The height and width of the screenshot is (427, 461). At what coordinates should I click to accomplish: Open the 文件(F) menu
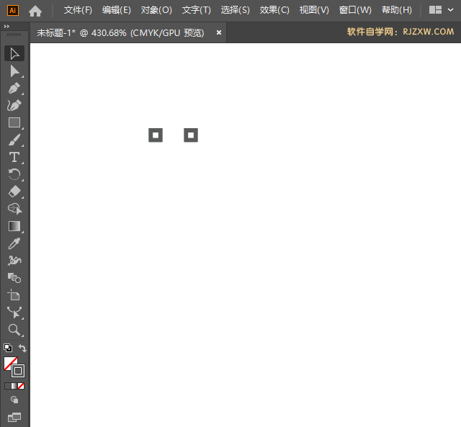(x=79, y=10)
